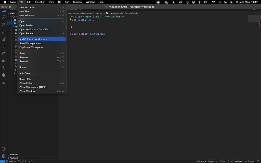
Task: Click the volume icon in menu bar
Action: tap(180, 2)
